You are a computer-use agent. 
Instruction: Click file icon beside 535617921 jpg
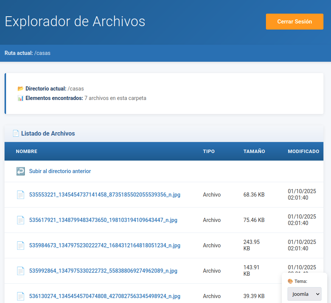pyautogui.click(x=20, y=220)
